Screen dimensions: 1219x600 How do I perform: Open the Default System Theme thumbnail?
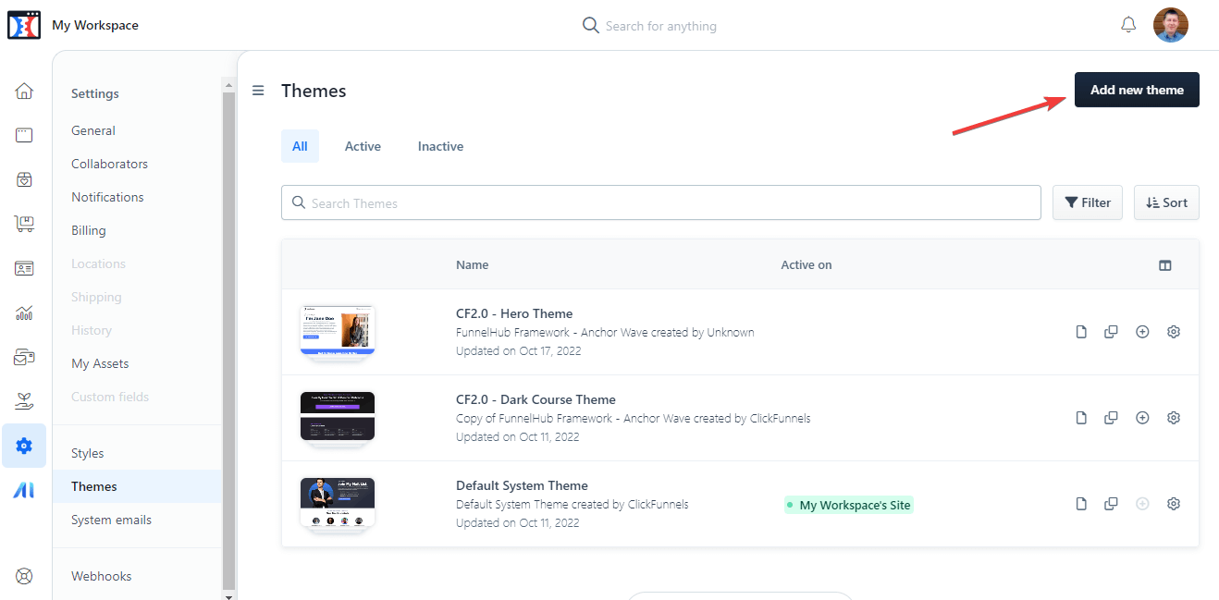[337, 503]
